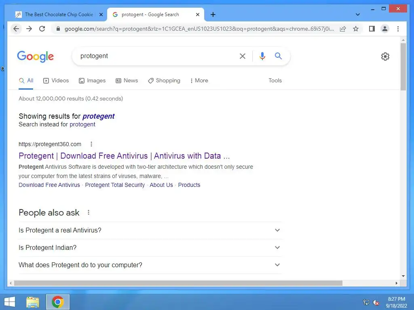Image resolution: width=414 pixels, height=310 pixels.
Task: Go to Google home via logo
Action: click(36, 57)
